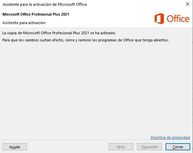Click the greyed-out Siguiente button
The width and height of the screenshot is (193, 153).
click(x=149, y=147)
